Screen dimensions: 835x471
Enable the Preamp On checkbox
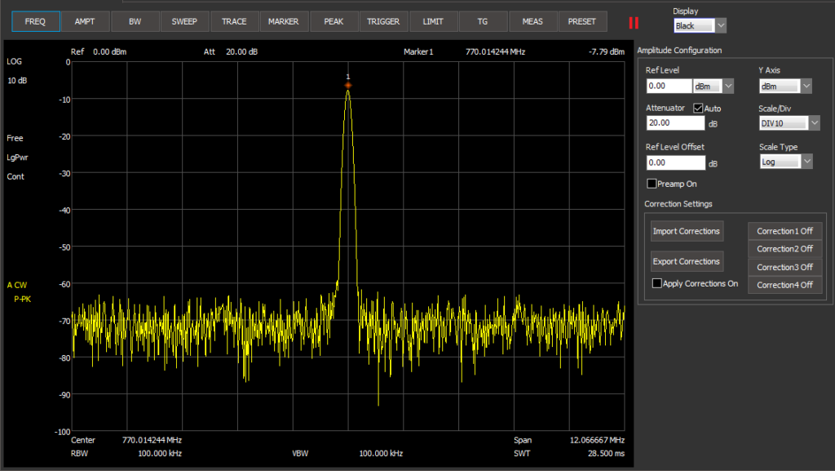coord(652,184)
